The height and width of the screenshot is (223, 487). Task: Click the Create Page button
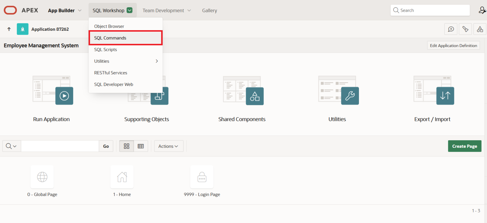click(x=464, y=146)
